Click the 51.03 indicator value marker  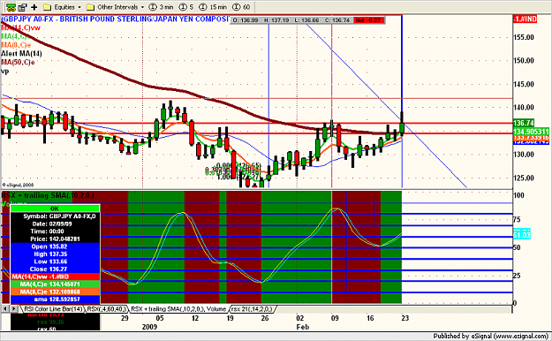point(522,235)
